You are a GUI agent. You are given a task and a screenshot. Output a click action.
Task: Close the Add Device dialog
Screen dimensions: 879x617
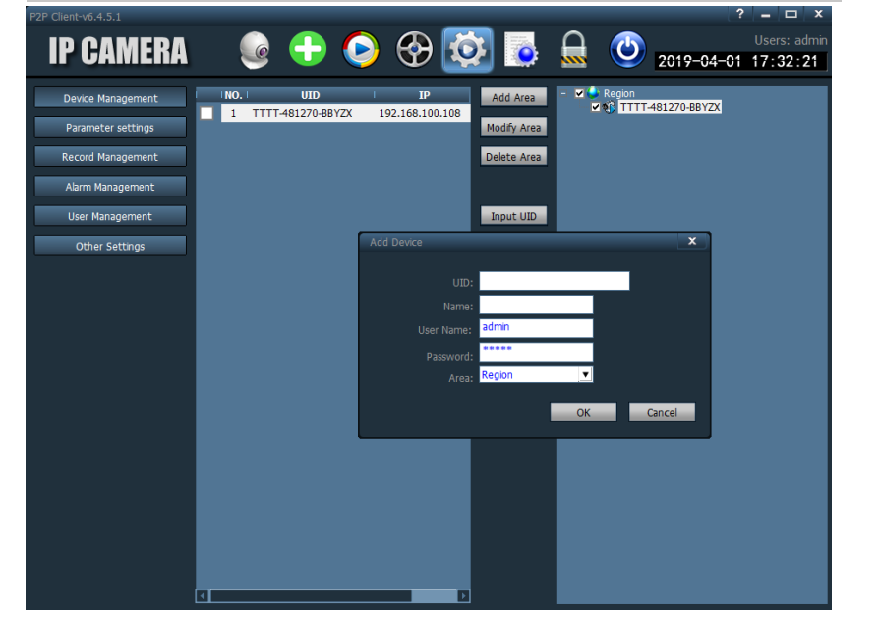coord(692,241)
